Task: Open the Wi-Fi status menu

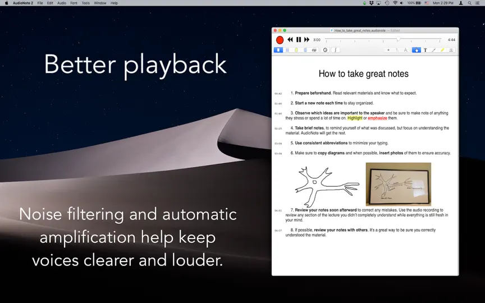Action: 395,3
